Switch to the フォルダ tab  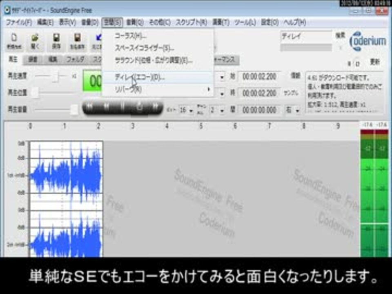pos(75,60)
